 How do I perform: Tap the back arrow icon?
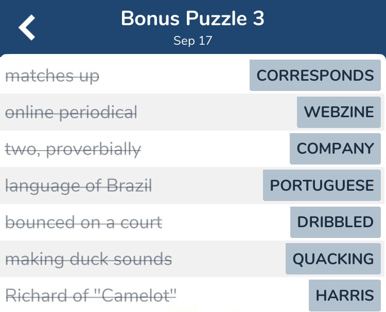[27, 27]
